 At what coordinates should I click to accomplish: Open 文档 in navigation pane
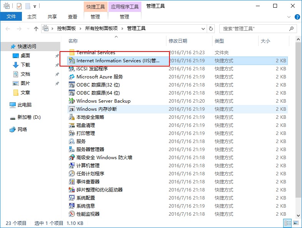tap(25, 74)
